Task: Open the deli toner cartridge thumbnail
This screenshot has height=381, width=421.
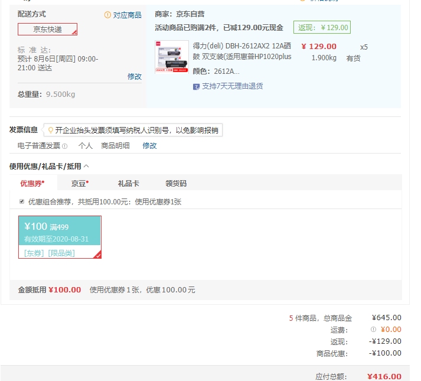Action: pos(172,57)
